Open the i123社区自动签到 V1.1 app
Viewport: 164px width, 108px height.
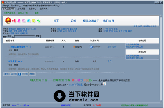pyautogui.click(x=20, y=47)
